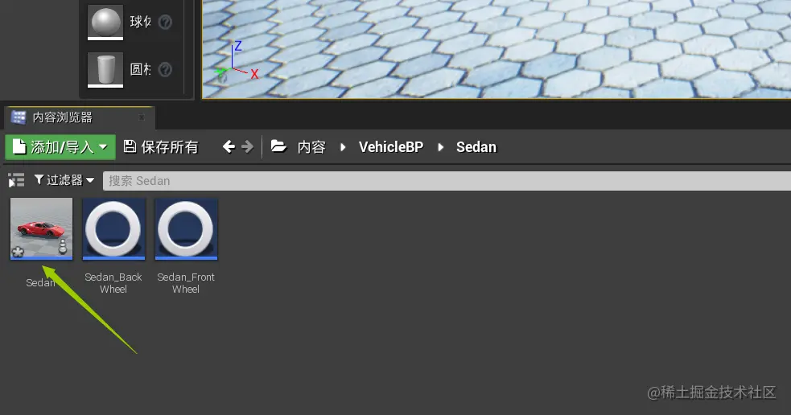This screenshot has height=415, width=791.
Task: Navigate back with the left arrow
Action: pyautogui.click(x=229, y=146)
